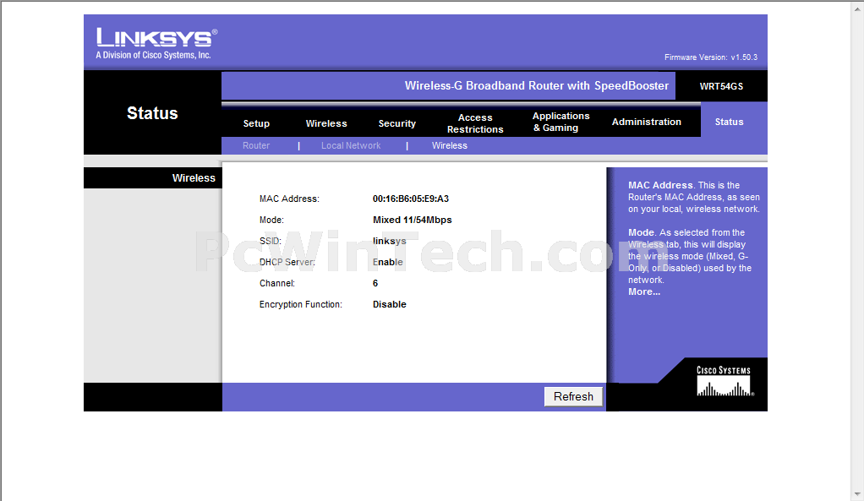The width and height of the screenshot is (864, 501).
Task: Click the Channel value 6
Action: 375,283
